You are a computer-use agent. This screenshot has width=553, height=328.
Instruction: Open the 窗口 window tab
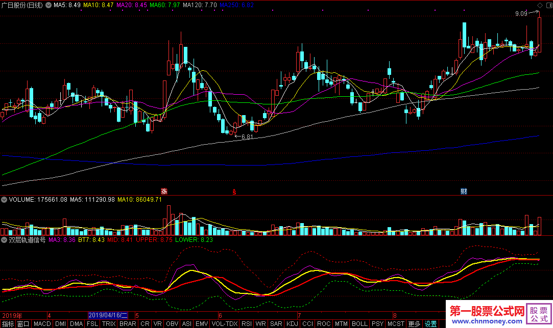23,324
